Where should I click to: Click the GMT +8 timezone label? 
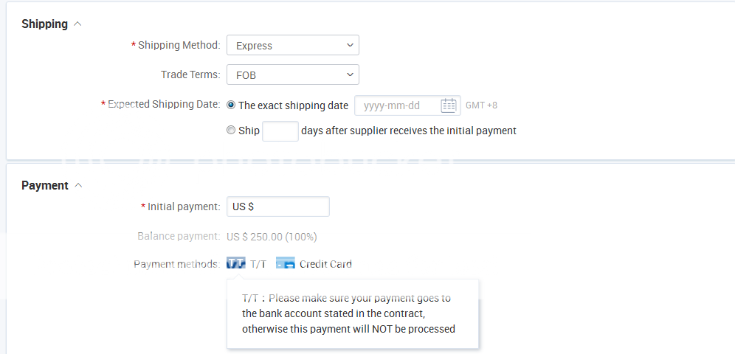(x=481, y=105)
